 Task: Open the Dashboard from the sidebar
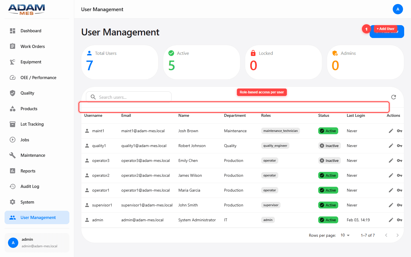click(31, 31)
